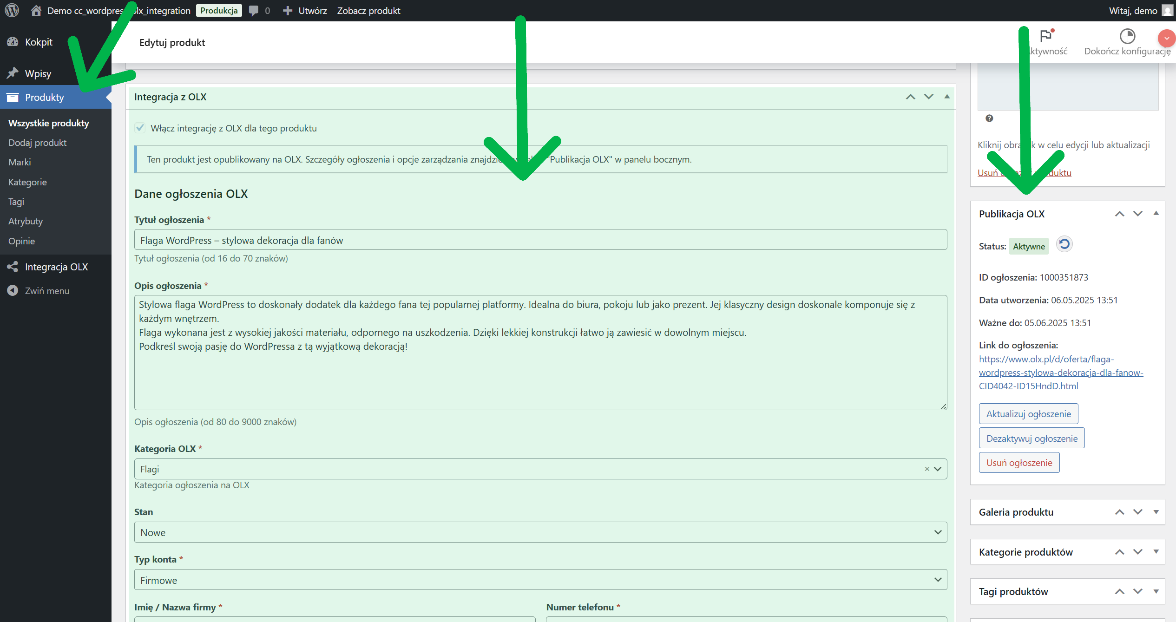Click Dezaktywuj ogłoszenie button
Image resolution: width=1176 pixels, height=622 pixels.
click(1031, 438)
